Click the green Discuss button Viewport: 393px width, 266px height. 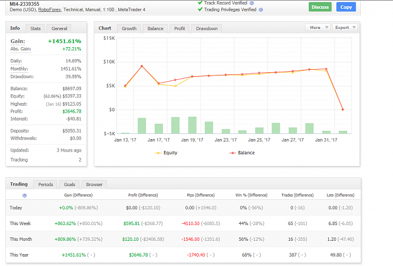pos(320,7)
